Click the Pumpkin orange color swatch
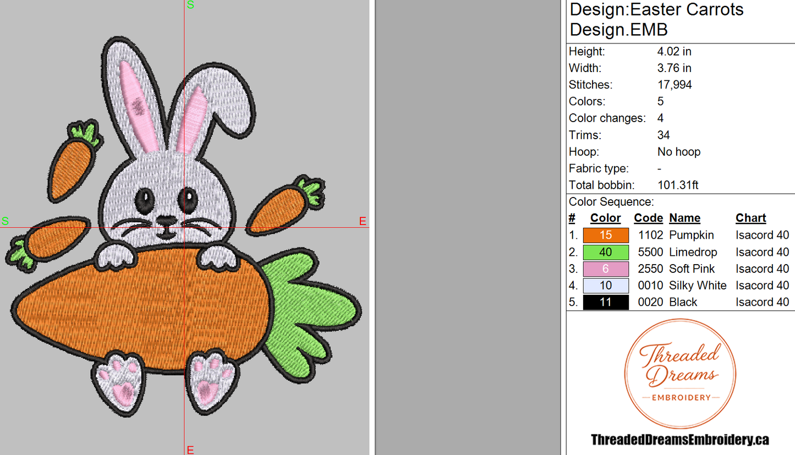Viewport: 795px width, 455px height. 606,235
